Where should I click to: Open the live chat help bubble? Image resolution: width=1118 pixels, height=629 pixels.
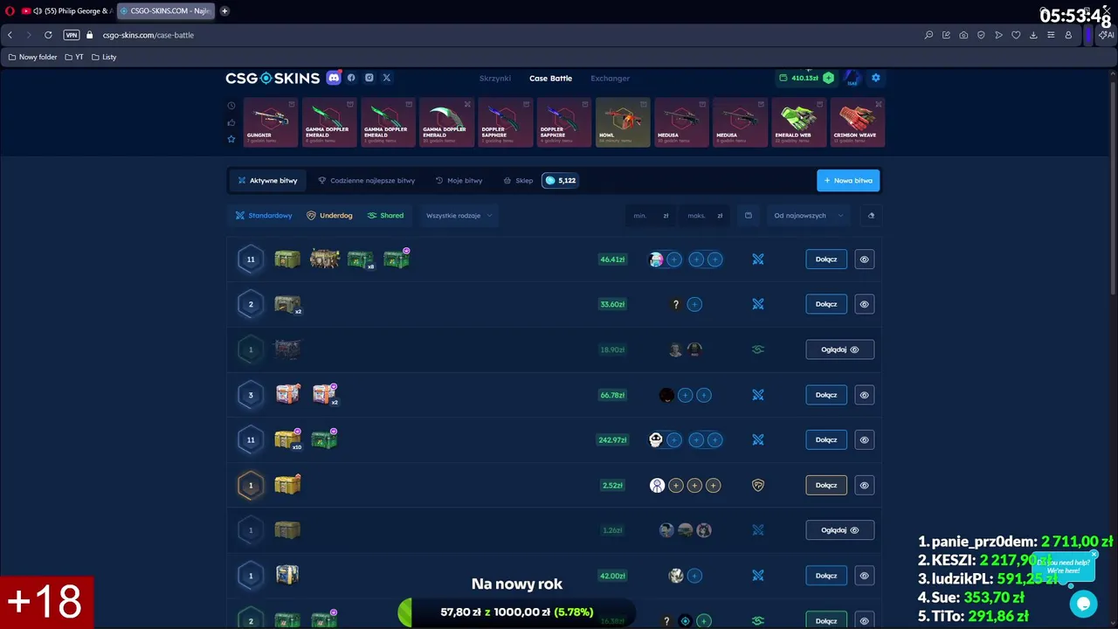[1083, 604]
